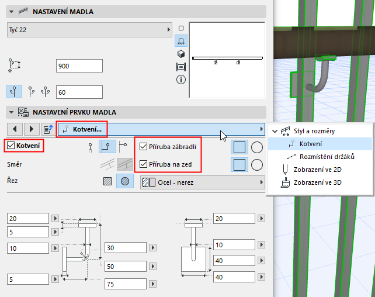This screenshot has width=375, height=297.
Task: Choose the hatched cut fill icon
Action: click(x=107, y=181)
